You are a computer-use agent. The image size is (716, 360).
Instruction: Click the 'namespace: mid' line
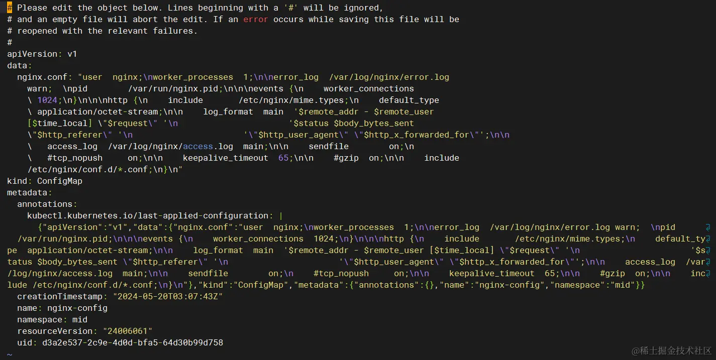52,319
